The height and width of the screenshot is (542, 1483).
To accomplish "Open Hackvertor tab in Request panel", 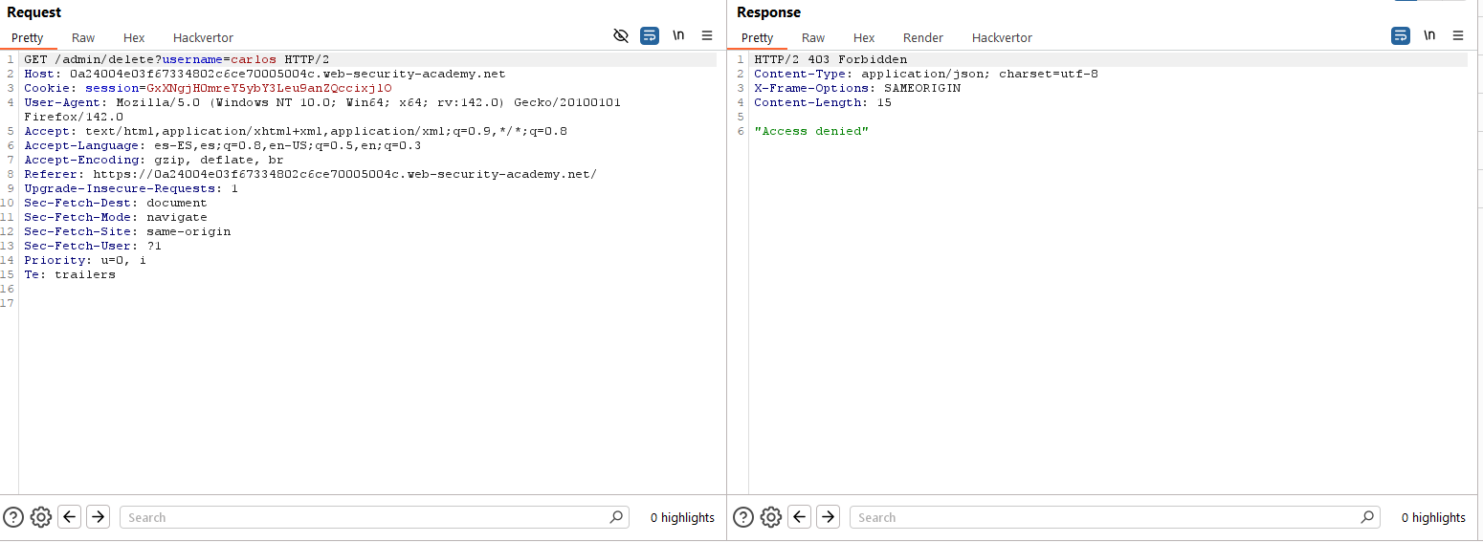I will point(203,38).
